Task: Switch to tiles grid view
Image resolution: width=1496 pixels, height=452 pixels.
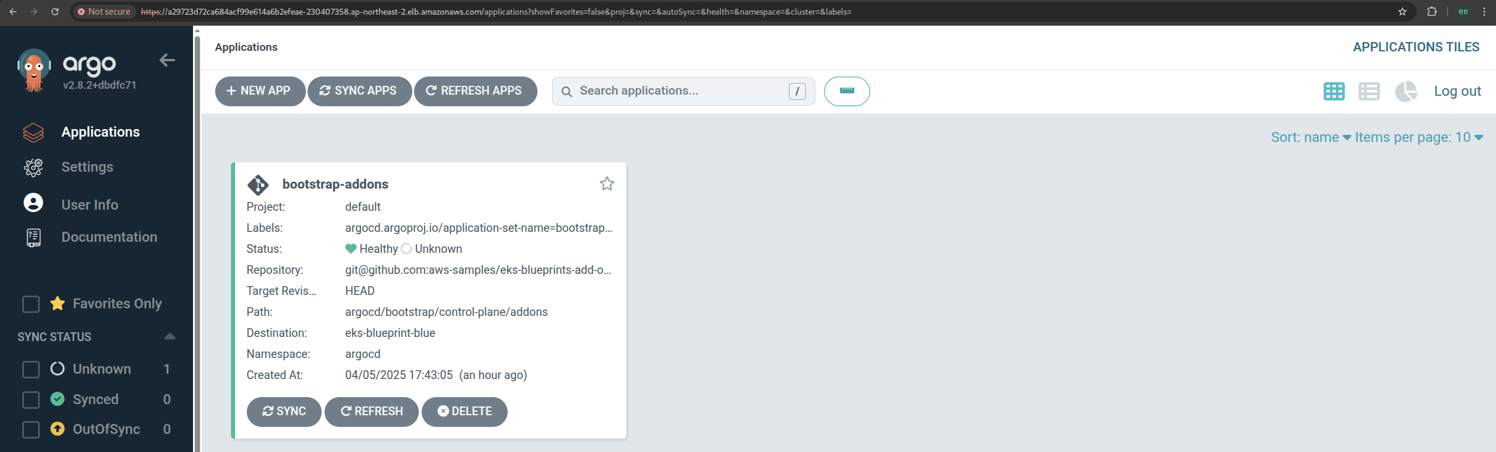Action: point(1333,92)
